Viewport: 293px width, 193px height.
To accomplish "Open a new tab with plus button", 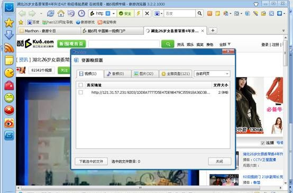I will coord(213,31).
